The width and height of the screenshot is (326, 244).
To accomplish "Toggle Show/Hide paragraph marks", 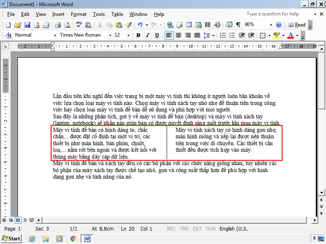I will point(238,25).
